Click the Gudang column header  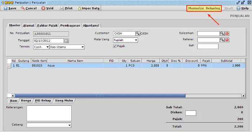(23, 61)
